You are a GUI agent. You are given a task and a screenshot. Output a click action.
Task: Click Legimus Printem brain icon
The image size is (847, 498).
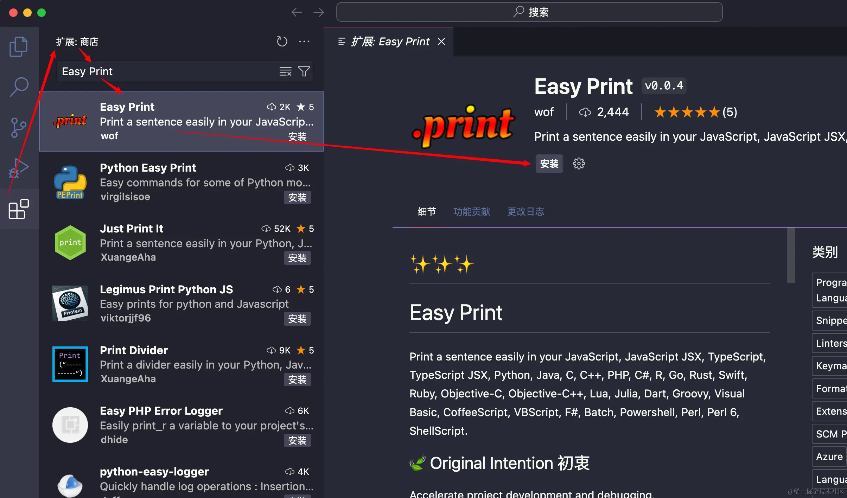(x=70, y=304)
